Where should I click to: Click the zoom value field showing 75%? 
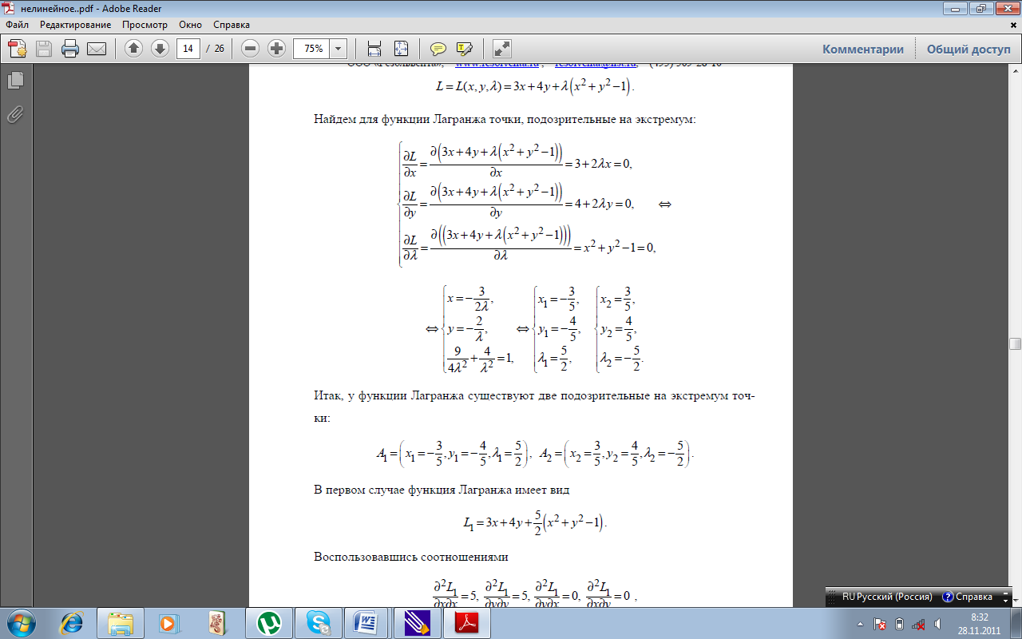click(x=312, y=49)
